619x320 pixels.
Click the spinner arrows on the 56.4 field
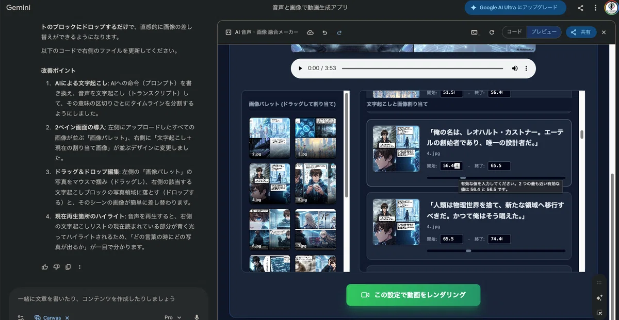[458, 166]
